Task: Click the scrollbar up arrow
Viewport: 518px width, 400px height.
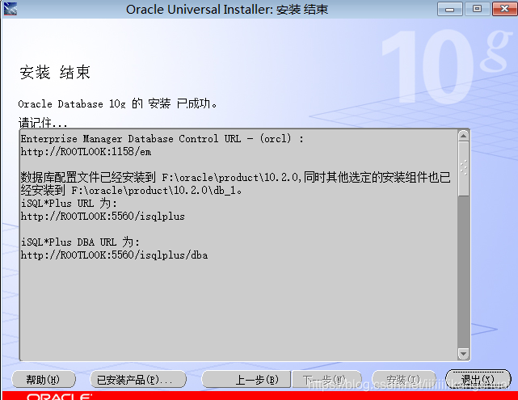Action: pos(464,136)
